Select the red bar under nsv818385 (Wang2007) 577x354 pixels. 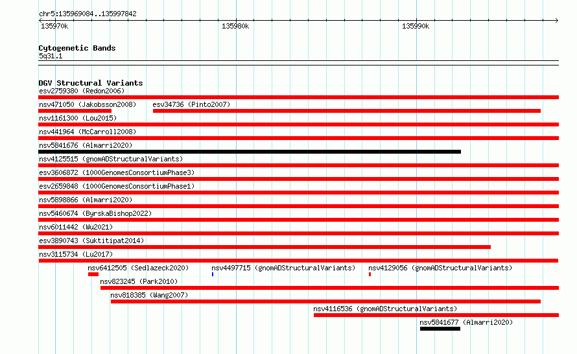(325, 301)
